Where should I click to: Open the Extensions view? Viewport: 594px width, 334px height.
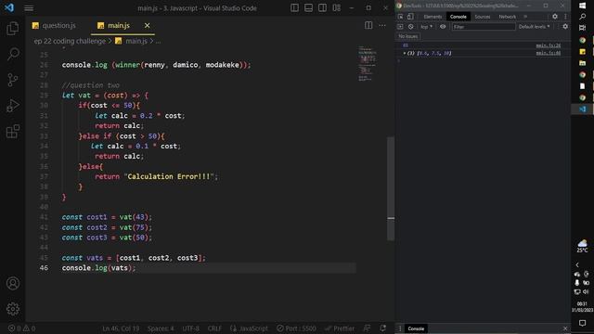[12, 132]
